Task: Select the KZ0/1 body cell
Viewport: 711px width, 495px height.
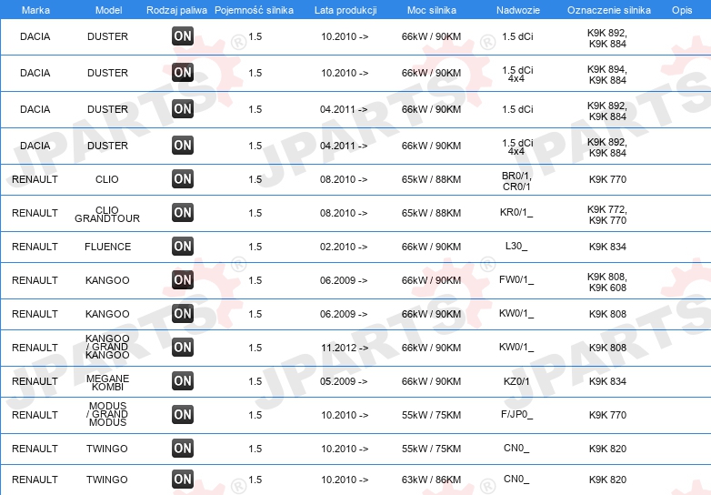Action: (516, 381)
